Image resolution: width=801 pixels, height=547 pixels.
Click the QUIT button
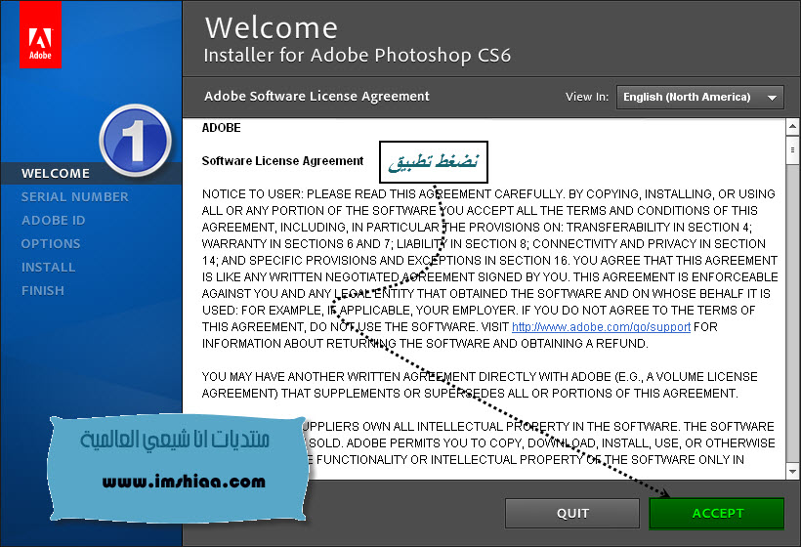[x=572, y=513]
